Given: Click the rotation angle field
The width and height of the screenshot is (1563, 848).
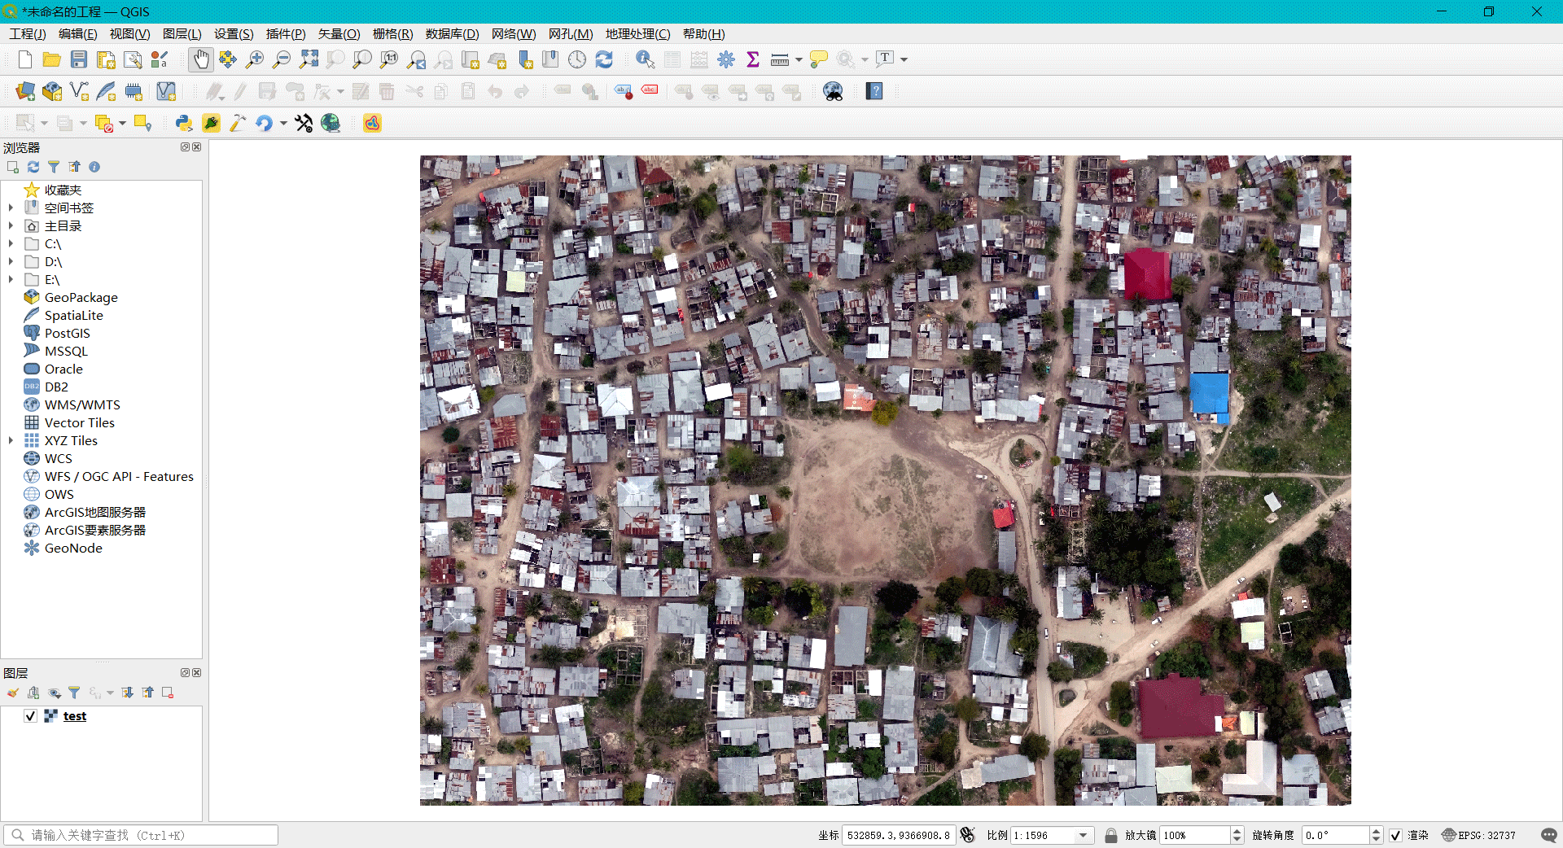Looking at the screenshot, I should 1336,835.
